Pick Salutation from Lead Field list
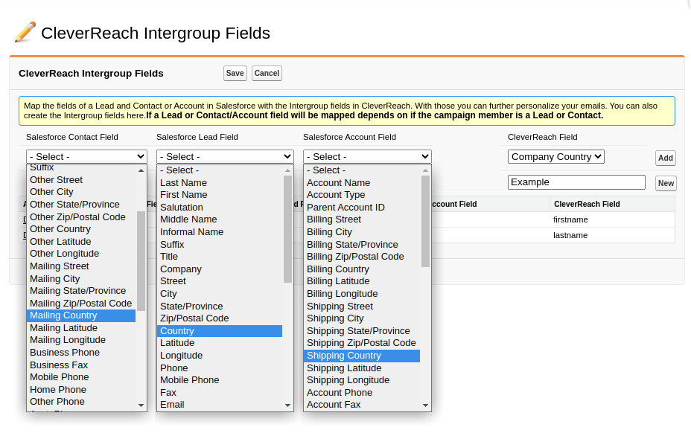The height and width of the screenshot is (433, 691). [x=220, y=207]
